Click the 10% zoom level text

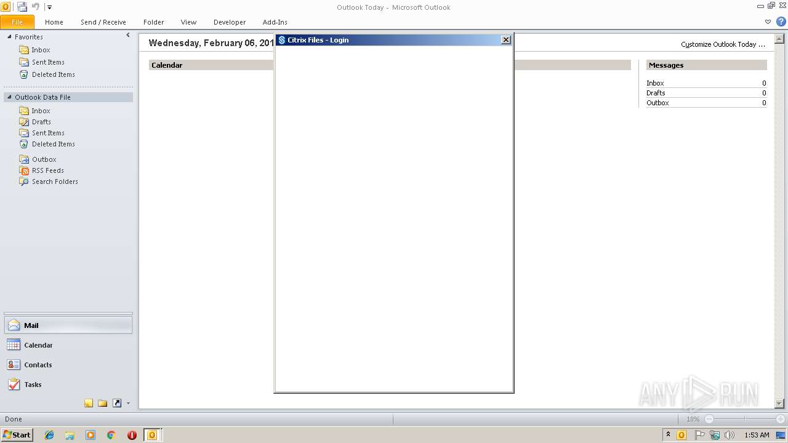pyautogui.click(x=693, y=419)
